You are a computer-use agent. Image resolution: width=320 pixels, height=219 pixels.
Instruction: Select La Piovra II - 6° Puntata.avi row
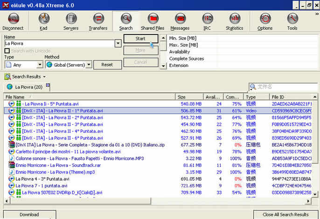(x=158, y=138)
